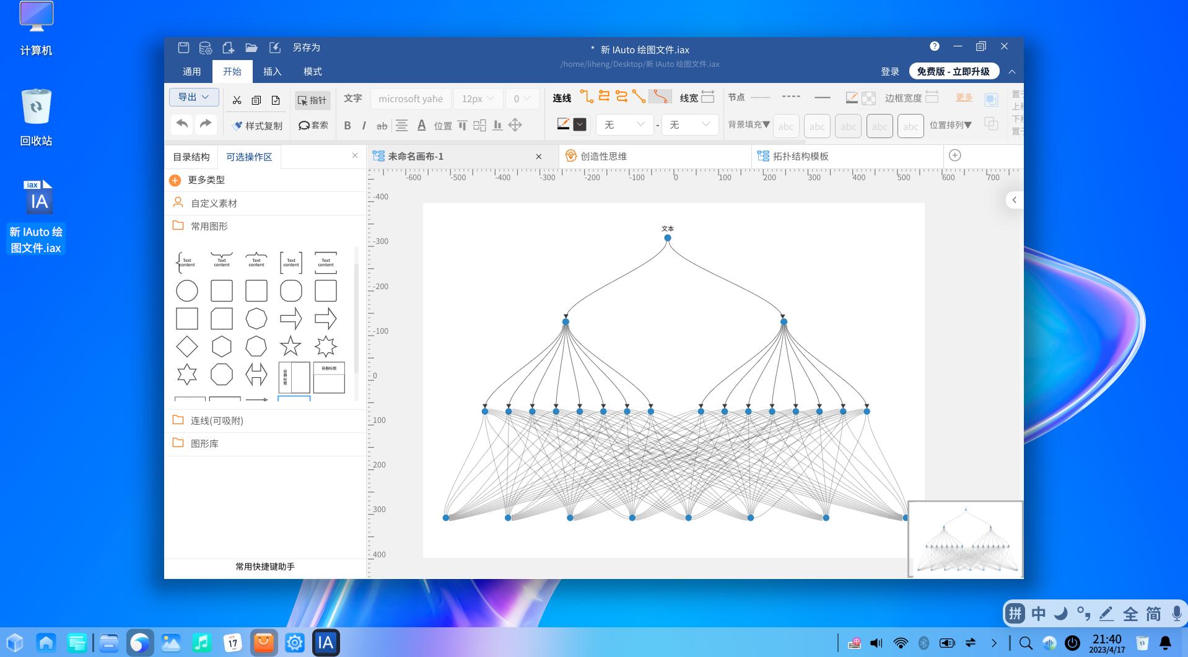Switch to the 插入 ribbon tab
The height and width of the screenshot is (657, 1188).
272,72
